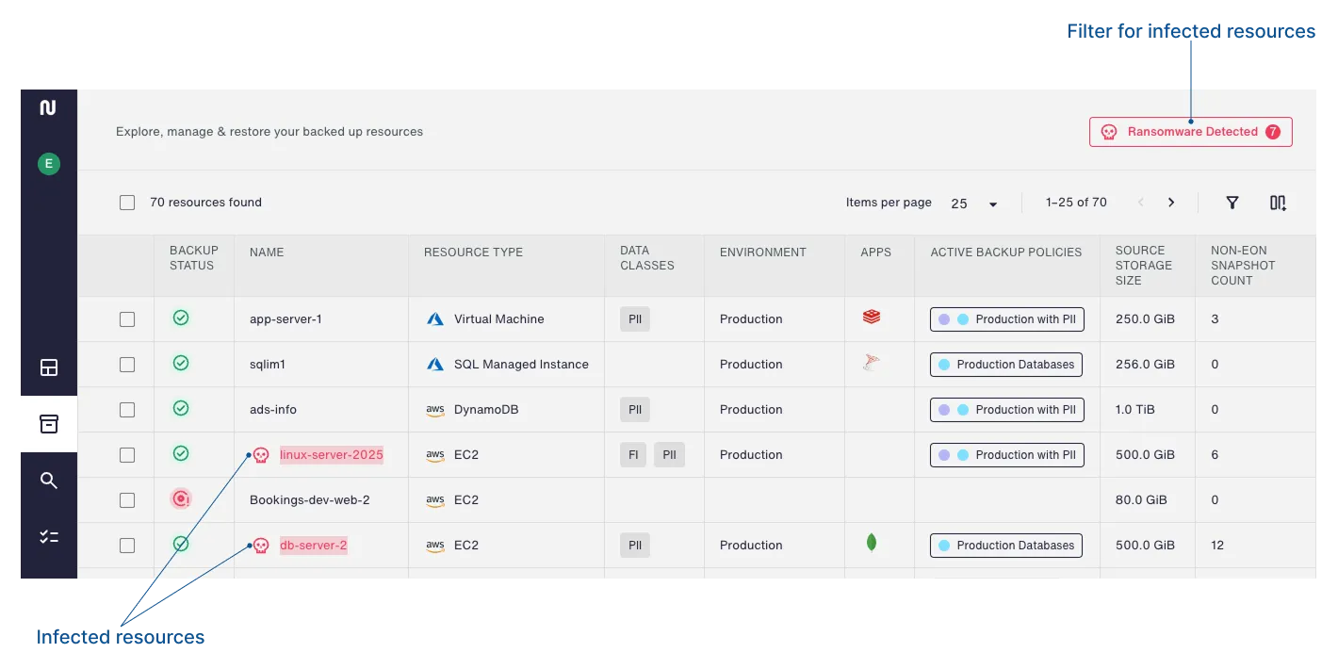Click the skull icon beside db-server-2
Viewport: 1338px width, 669px height.
(x=262, y=546)
